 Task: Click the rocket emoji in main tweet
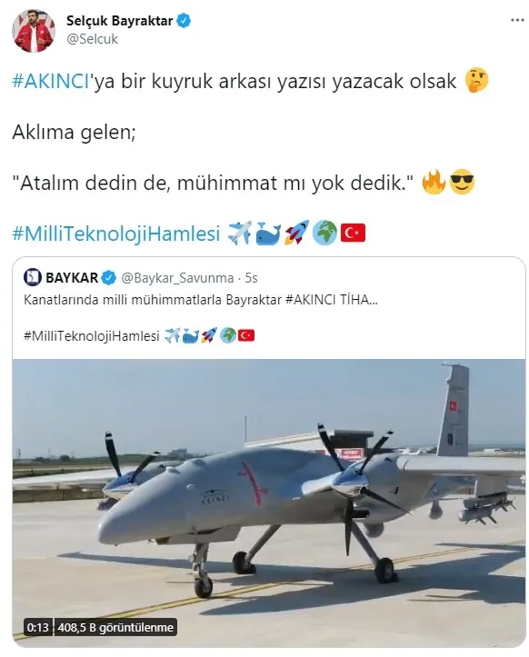[x=296, y=233]
